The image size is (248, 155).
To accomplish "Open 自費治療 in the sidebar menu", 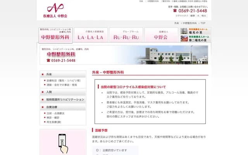I will (x=63, y=107).
